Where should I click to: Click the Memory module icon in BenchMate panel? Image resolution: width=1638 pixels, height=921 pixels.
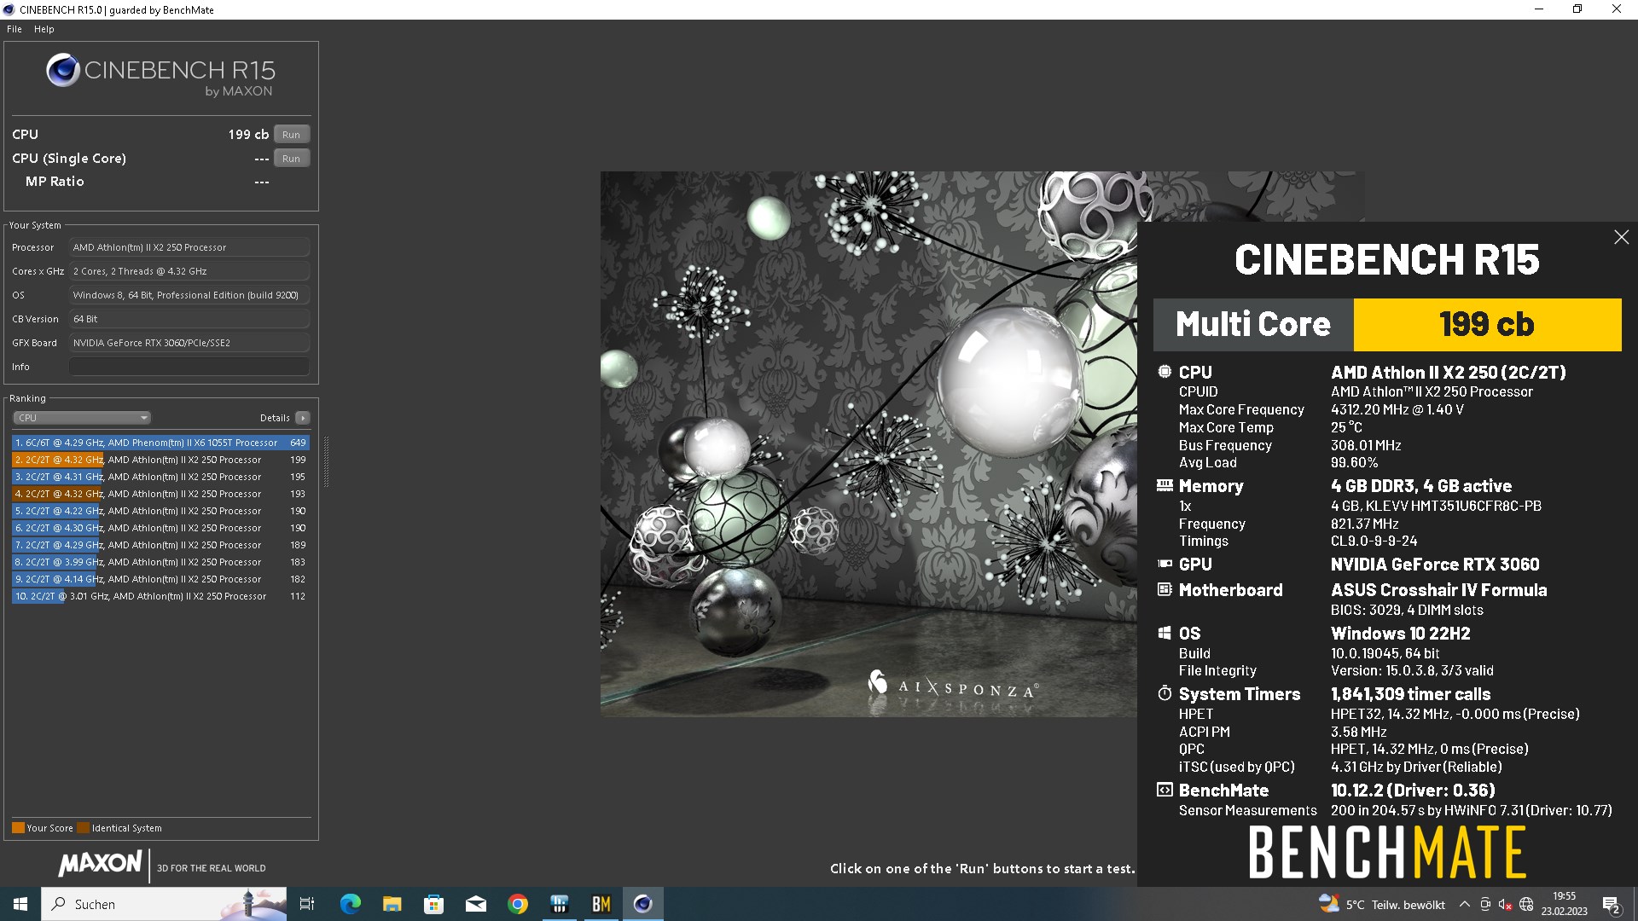coord(1165,485)
